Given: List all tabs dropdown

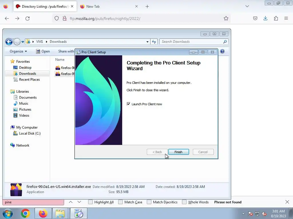Looking at the screenshot, I should [247, 6].
